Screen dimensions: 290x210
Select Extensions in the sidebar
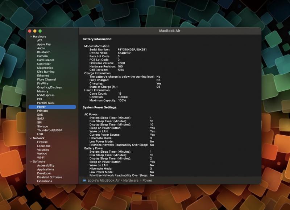pos(44,181)
